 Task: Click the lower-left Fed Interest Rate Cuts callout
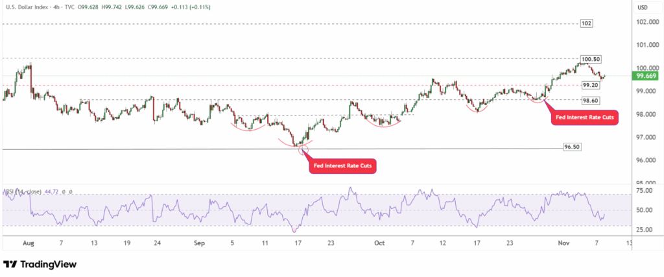pyautogui.click(x=344, y=165)
